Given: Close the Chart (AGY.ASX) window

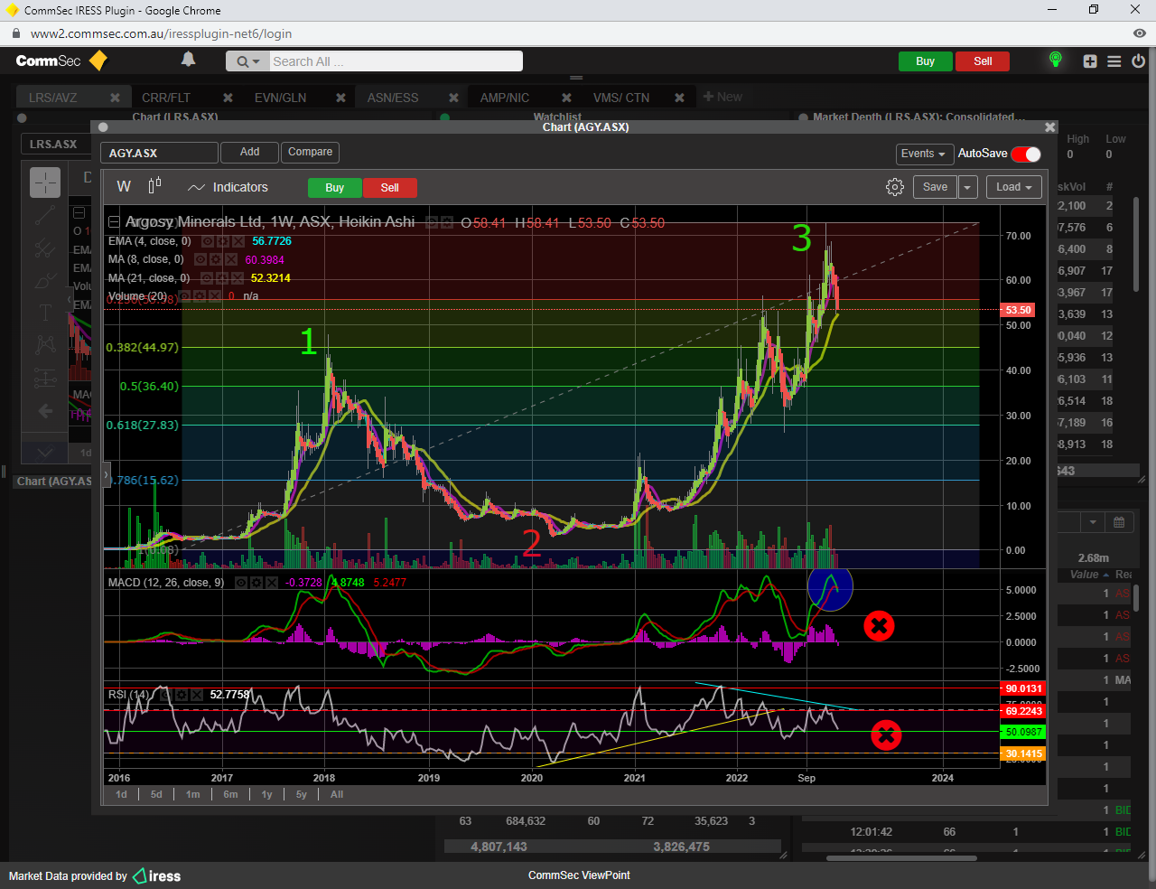Looking at the screenshot, I should 1049,127.
